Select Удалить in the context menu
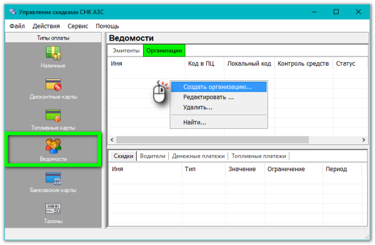Viewport: 375px width, 245px height. point(198,108)
